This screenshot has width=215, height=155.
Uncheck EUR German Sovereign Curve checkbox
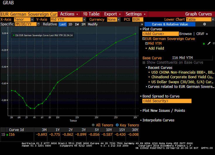point(143,39)
